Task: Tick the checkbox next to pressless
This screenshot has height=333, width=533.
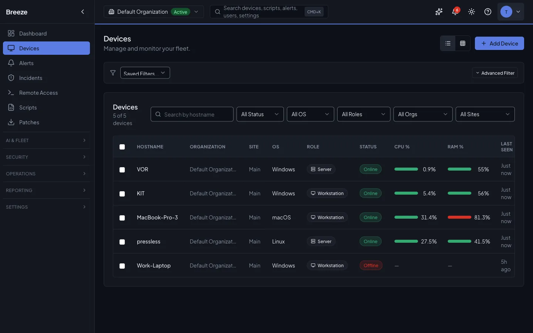Action: pyautogui.click(x=122, y=242)
